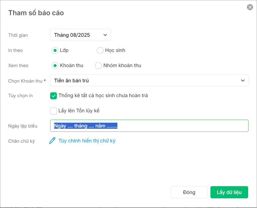Click the green Lấy dữ liệu button
The height and width of the screenshot is (208, 257).
(x=229, y=192)
